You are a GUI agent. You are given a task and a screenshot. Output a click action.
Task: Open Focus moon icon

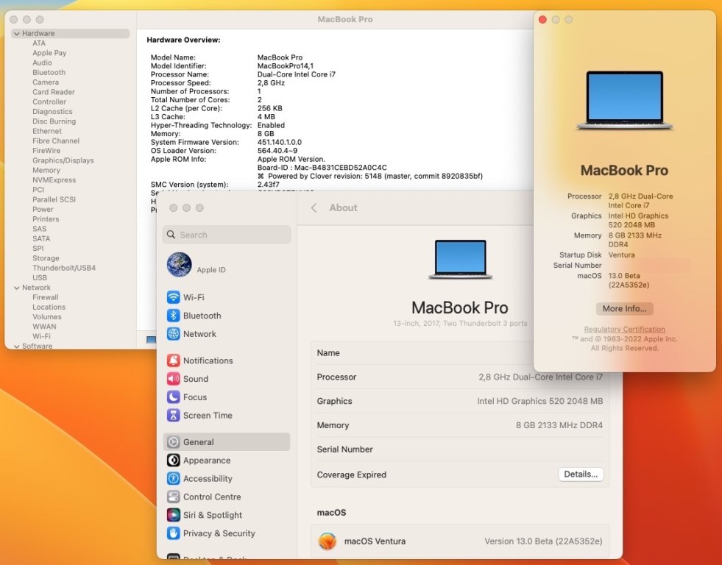[x=173, y=397]
